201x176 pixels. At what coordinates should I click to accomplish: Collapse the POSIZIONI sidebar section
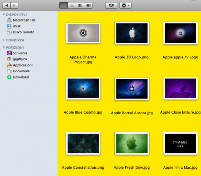pyautogui.click(x=4, y=47)
